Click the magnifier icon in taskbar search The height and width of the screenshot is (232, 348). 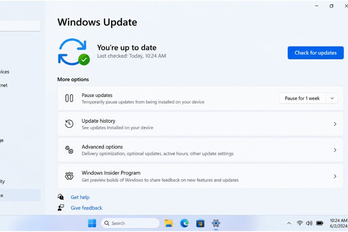pyautogui.click(x=107, y=223)
